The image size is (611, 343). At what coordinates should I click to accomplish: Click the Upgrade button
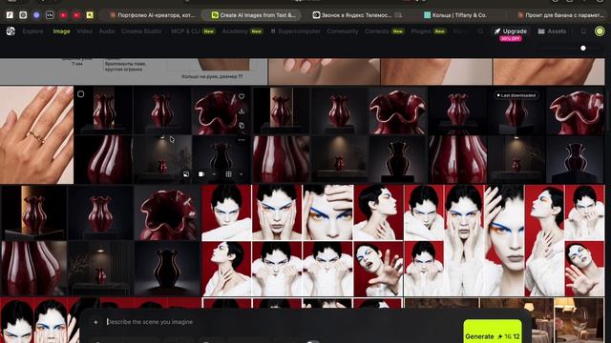(x=511, y=31)
